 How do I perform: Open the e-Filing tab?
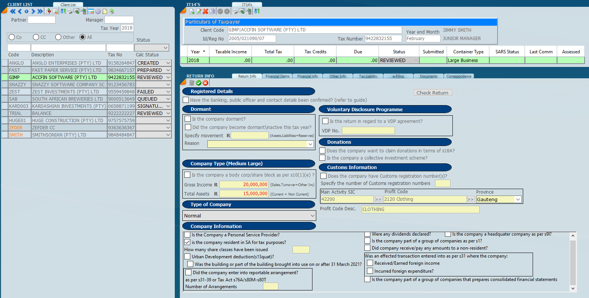(x=398, y=76)
